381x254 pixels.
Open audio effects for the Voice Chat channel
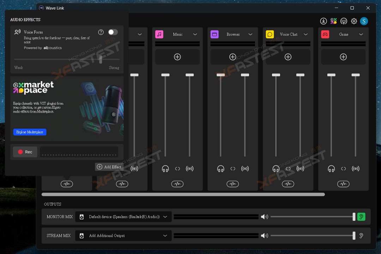pyautogui.click(x=288, y=184)
